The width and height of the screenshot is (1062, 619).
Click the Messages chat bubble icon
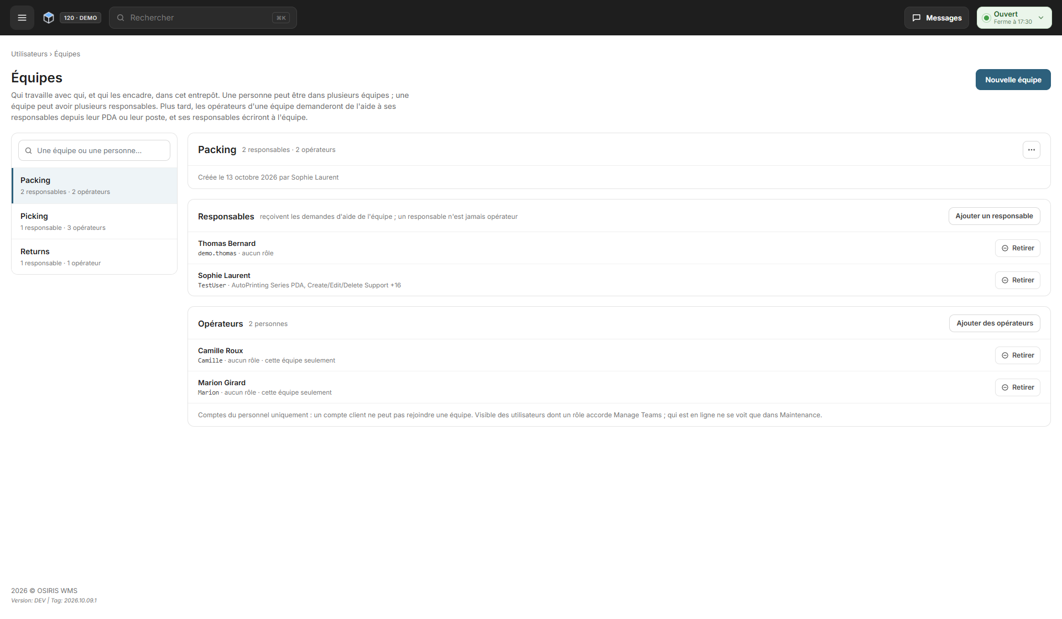point(917,18)
